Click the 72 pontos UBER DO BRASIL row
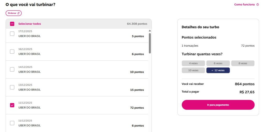The height and width of the screenshot is (132, 265). [78, 105]
